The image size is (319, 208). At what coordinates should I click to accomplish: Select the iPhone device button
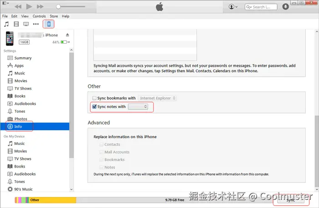(49, 24)
